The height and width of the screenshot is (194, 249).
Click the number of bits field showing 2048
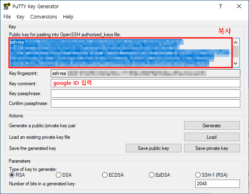pyautogui.click(x=218, y=184)
